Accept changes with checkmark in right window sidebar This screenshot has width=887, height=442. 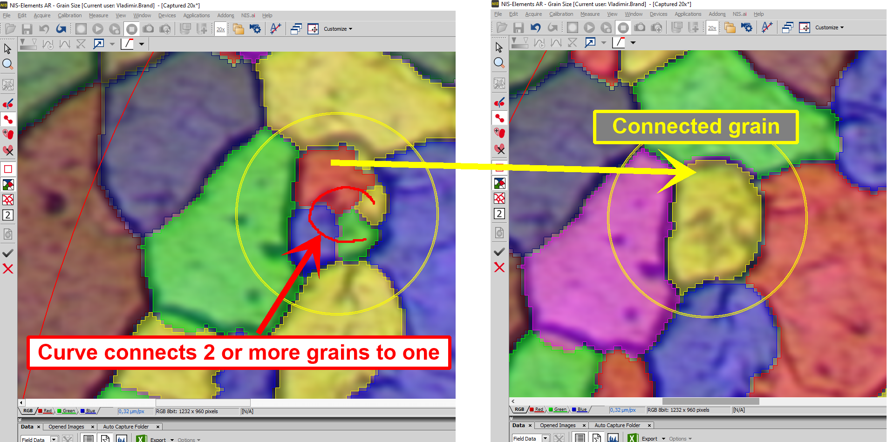tap(499, 252)
